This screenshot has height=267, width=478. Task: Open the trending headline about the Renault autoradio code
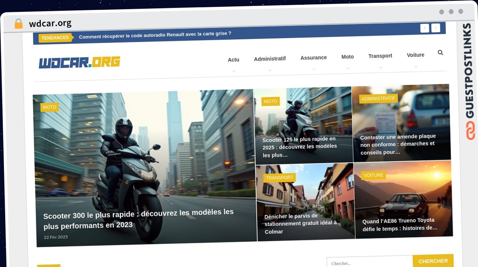tap(155, 35)
